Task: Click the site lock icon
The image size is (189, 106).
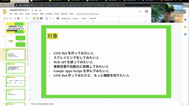Action: (x=17, y=5)
